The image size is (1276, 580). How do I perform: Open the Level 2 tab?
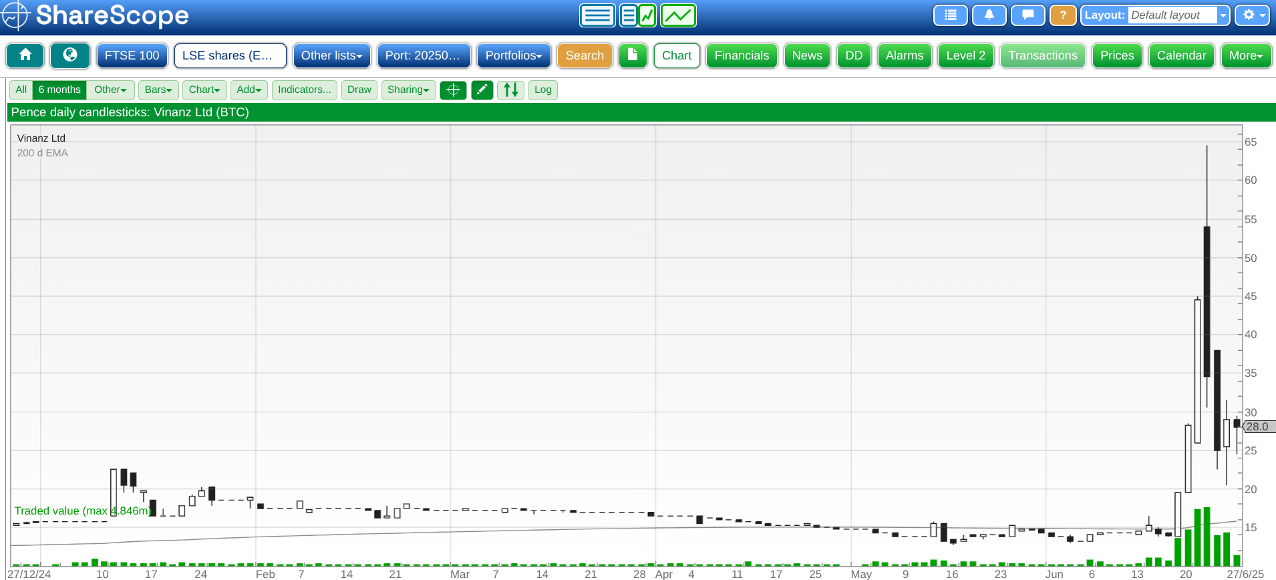click(x=966, y=55)
